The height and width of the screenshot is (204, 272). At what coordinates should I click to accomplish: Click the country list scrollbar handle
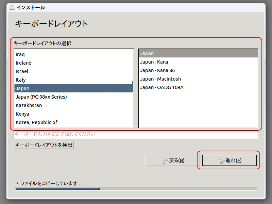point(133,87)
